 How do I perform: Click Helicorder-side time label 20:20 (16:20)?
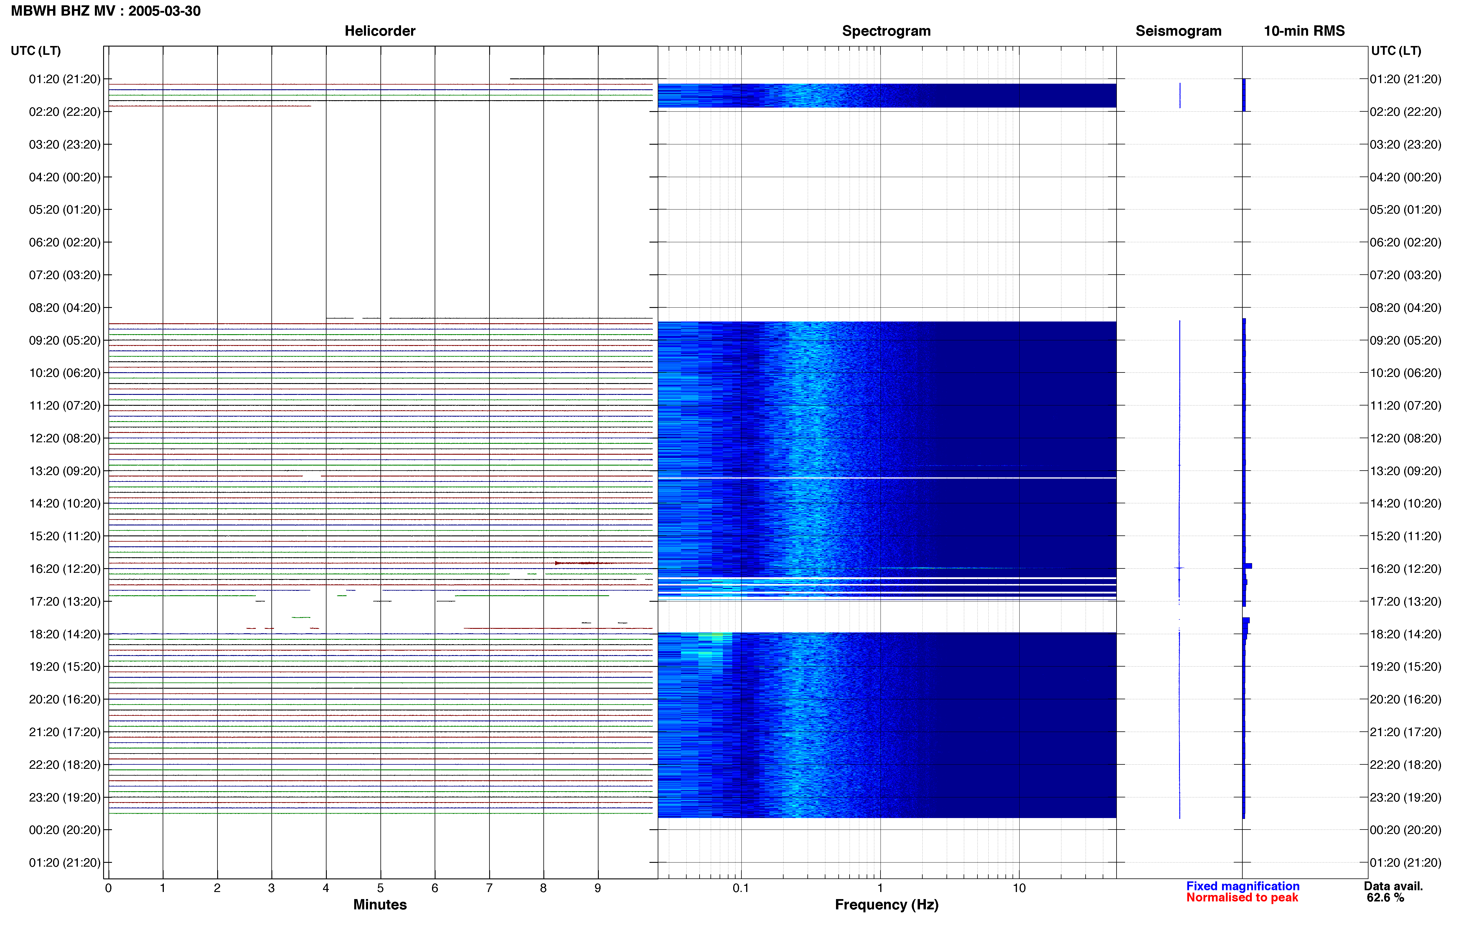(65, 699)
